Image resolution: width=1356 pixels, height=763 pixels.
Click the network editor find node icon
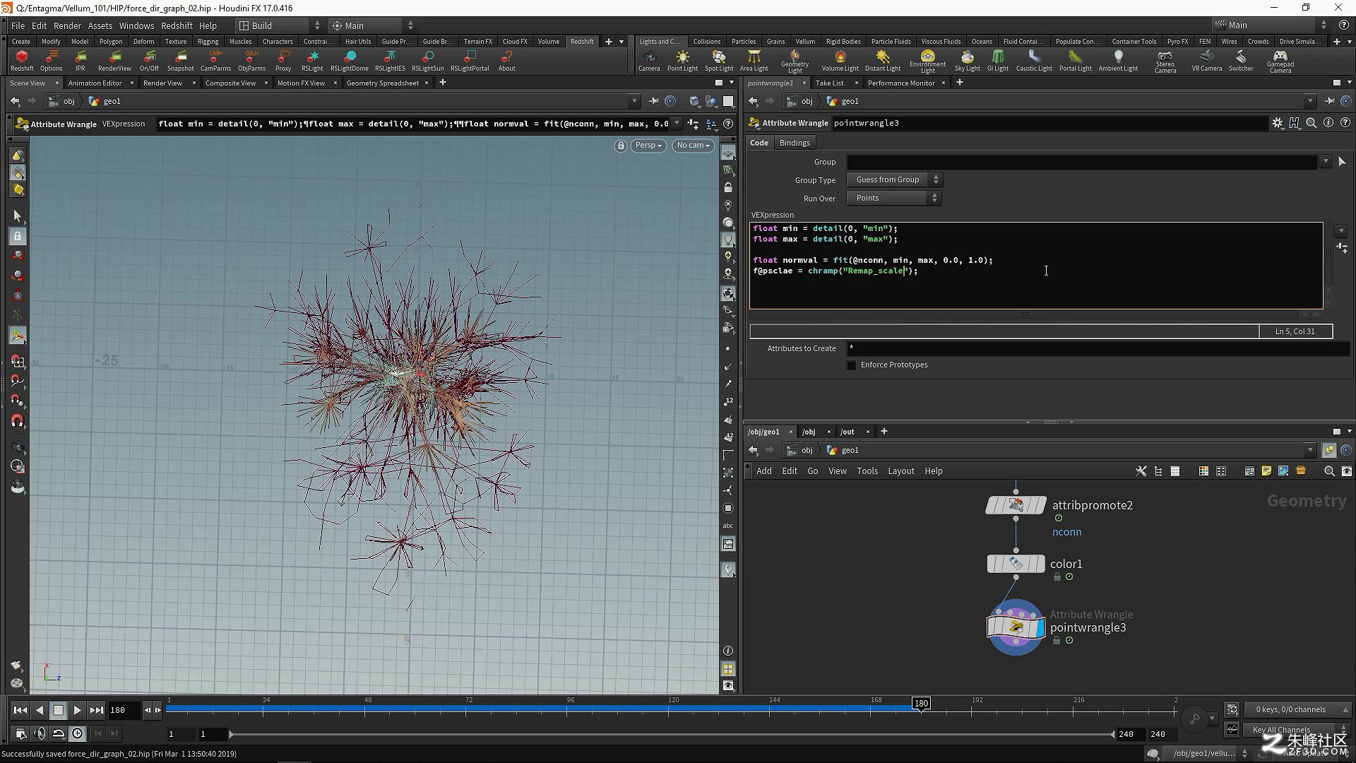(x=1328, y=471)
